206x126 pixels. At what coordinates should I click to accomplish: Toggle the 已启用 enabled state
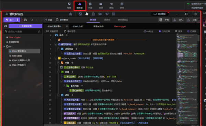click(192, 31)
